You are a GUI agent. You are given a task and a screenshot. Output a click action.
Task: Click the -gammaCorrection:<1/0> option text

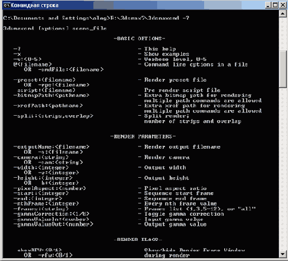pyautogui.click(x=51, y=214)
